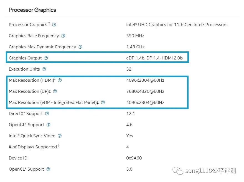Click help icon beside Processor Graphics label

click(x=54, y=25)
